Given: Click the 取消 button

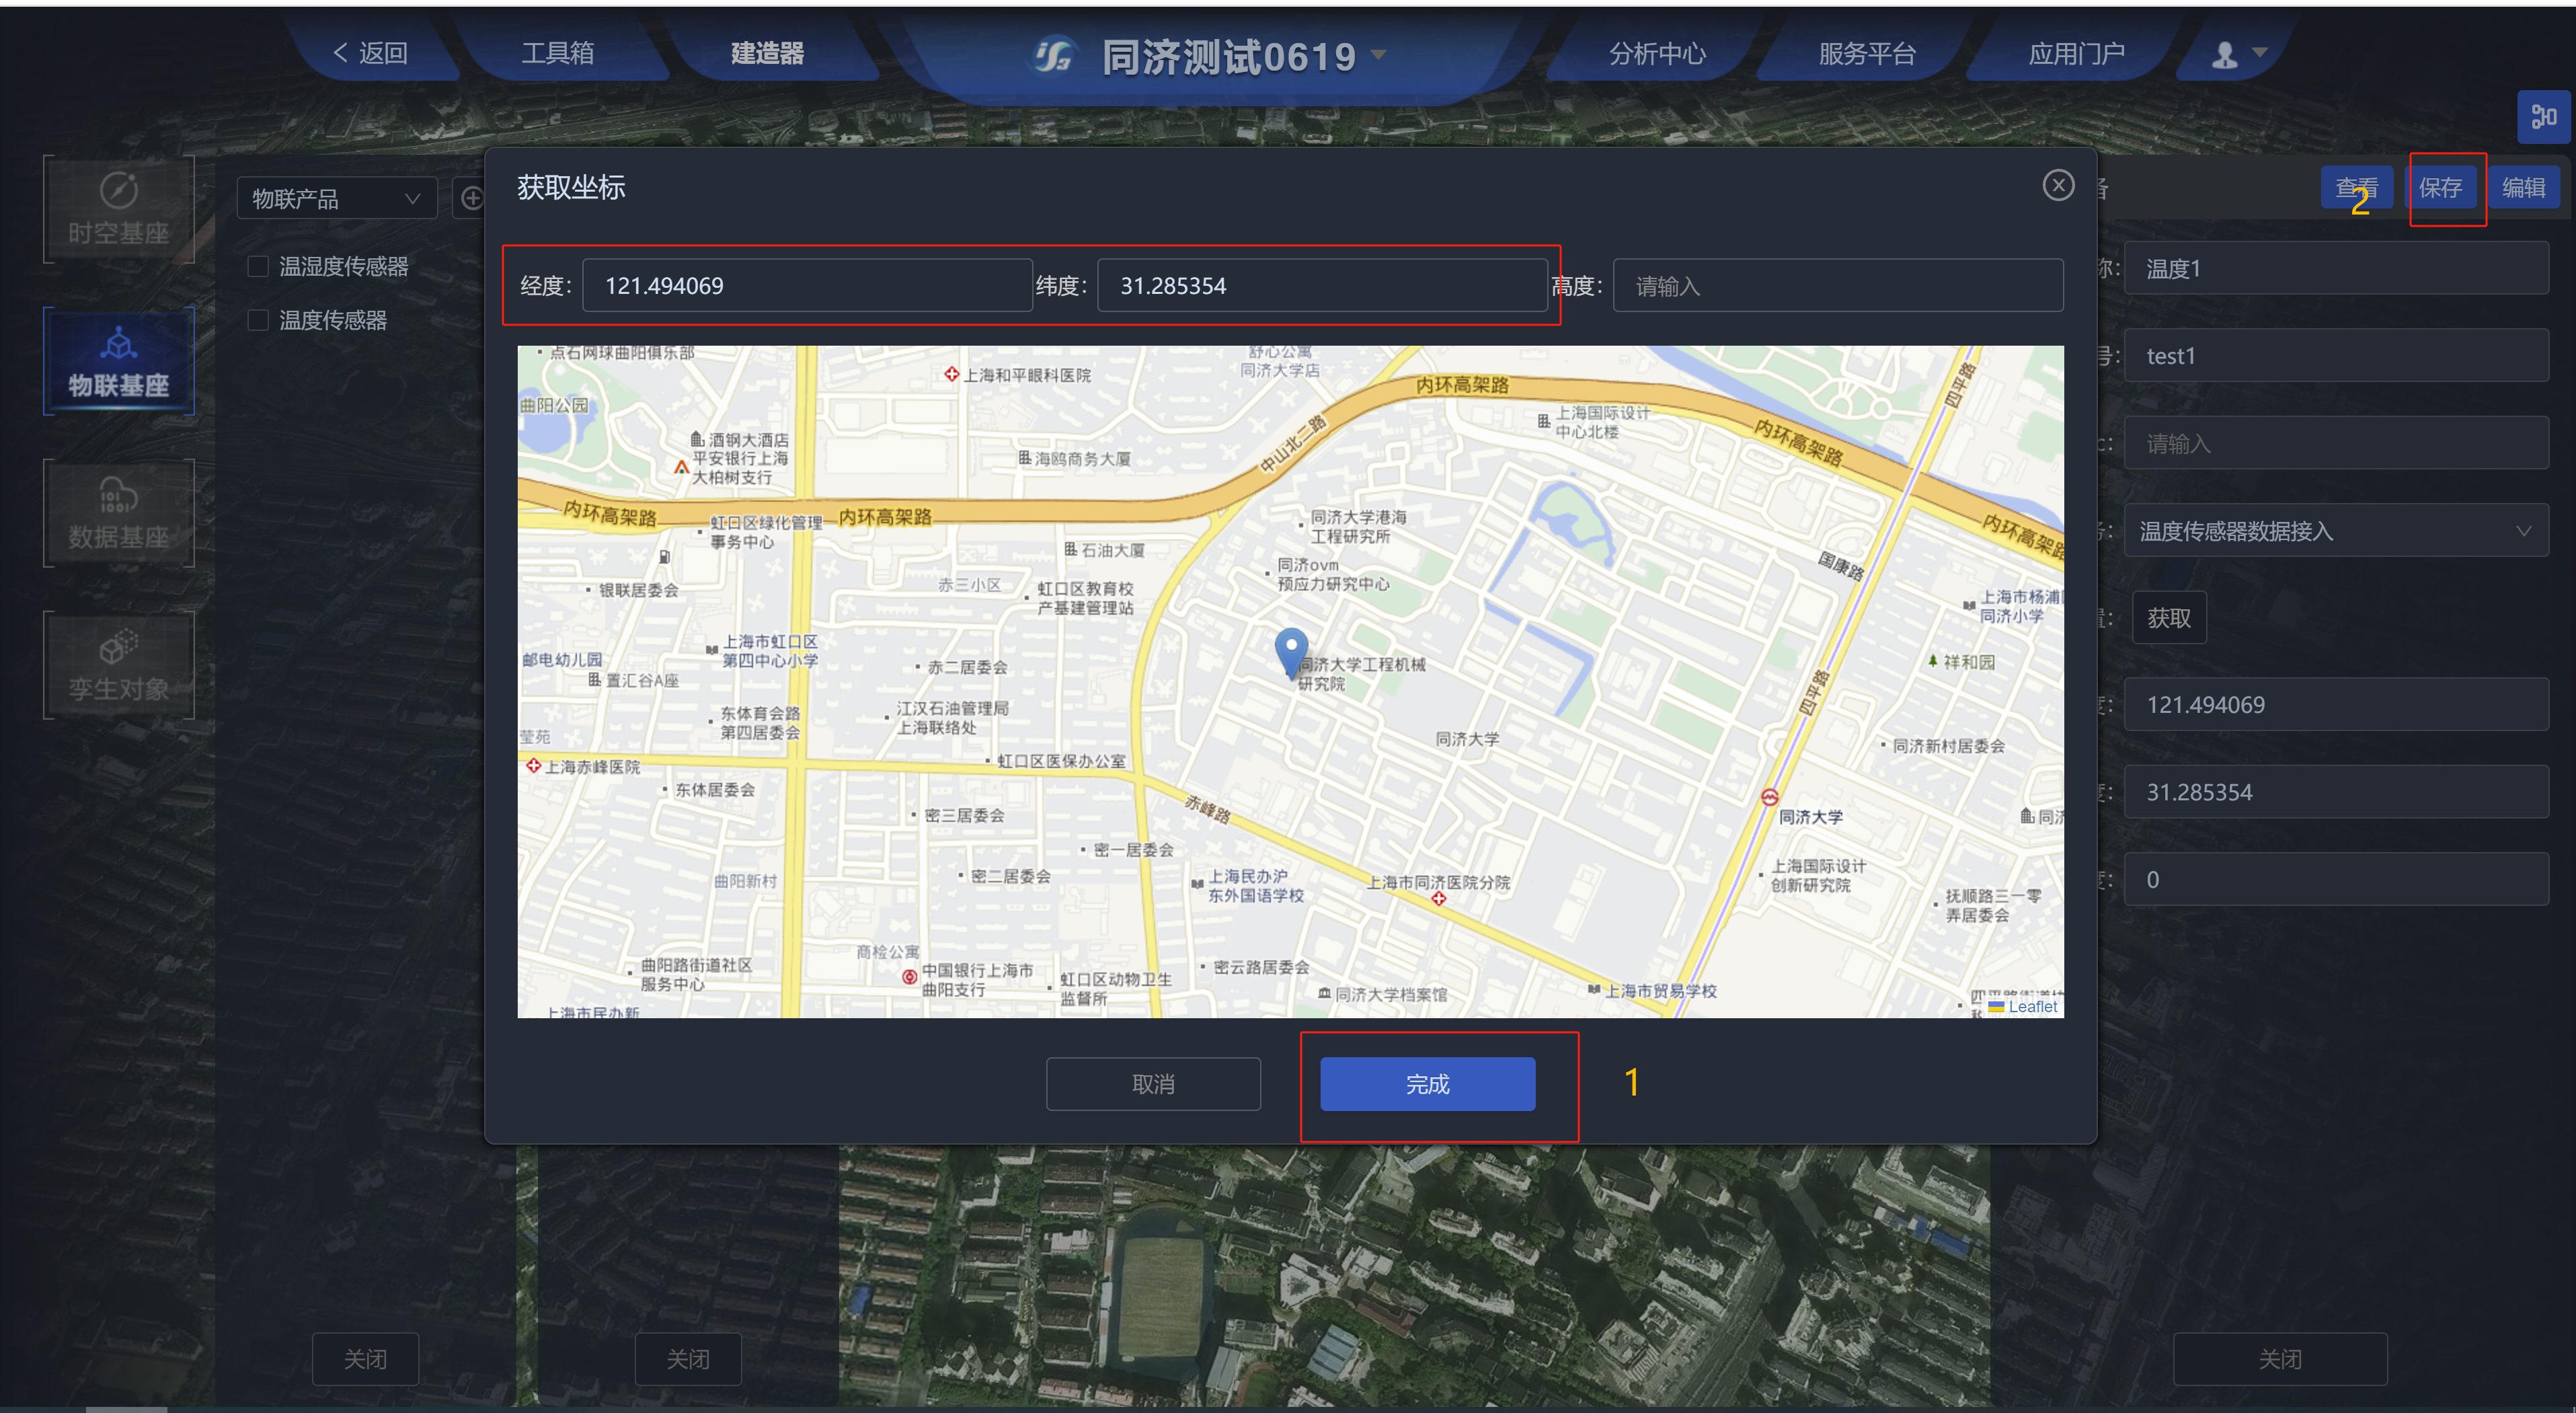Looking at the screenshot, I should pyautogui.click(x=1153, y=1083).
